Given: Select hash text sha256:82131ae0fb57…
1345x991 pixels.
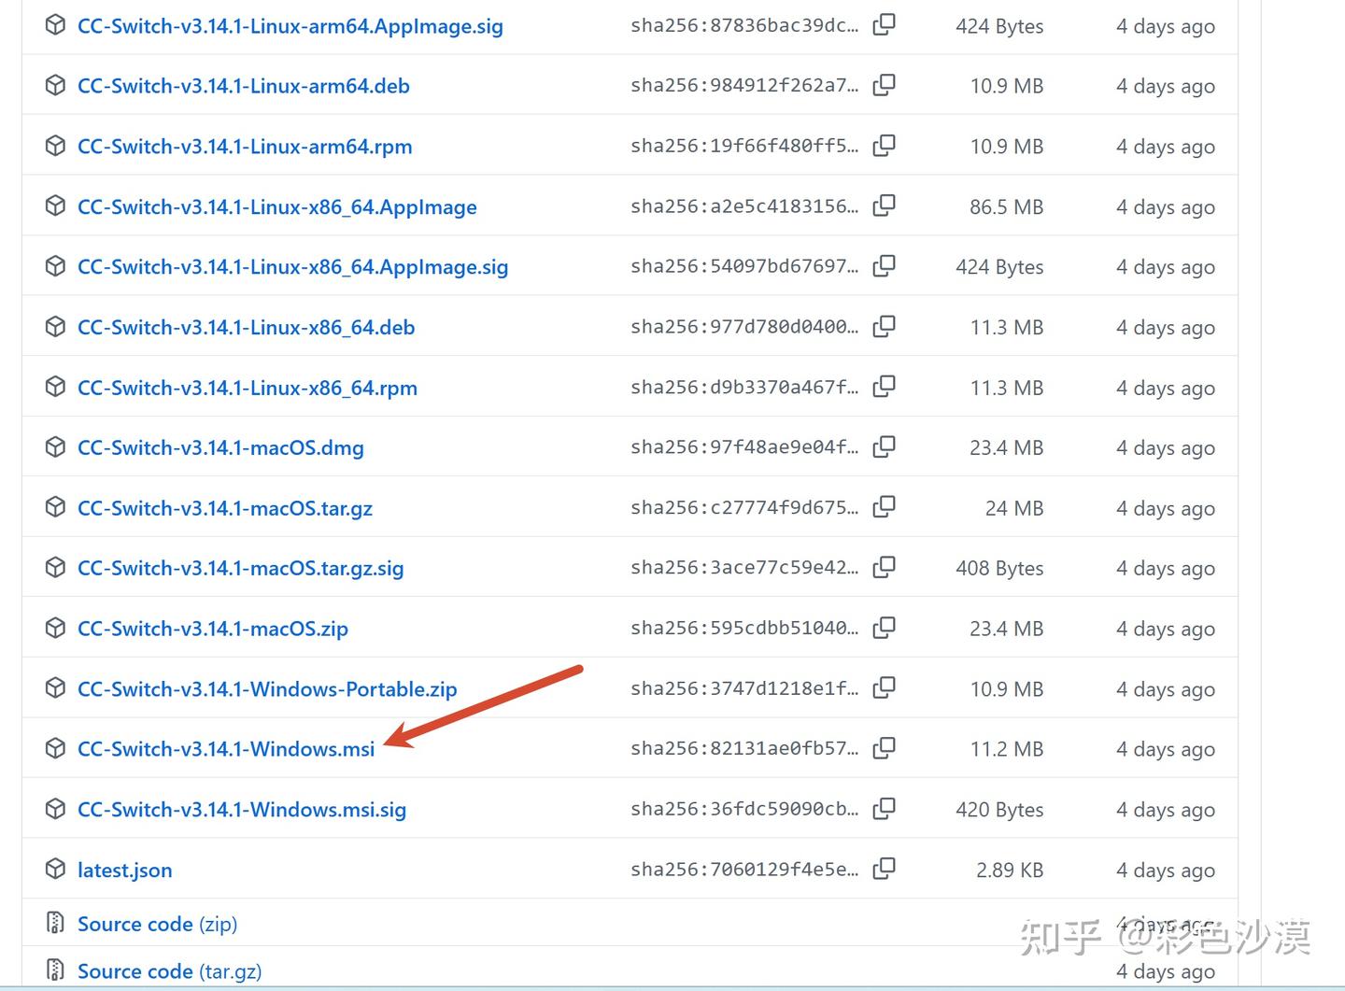Looking at the screenshot, I should [744, 748].
